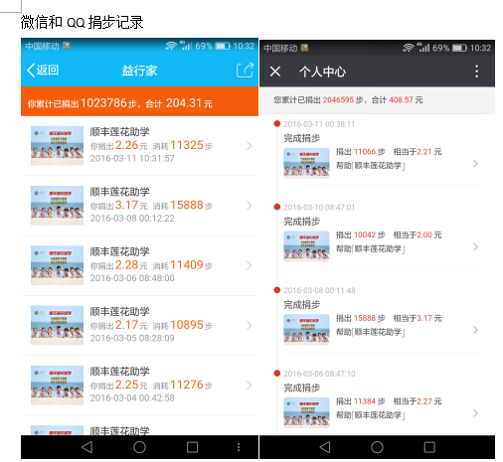The image size is (503, 462).
Task: Tap the thumbnail of the 10042 步 WeChat record
Action: click(306, 246)
